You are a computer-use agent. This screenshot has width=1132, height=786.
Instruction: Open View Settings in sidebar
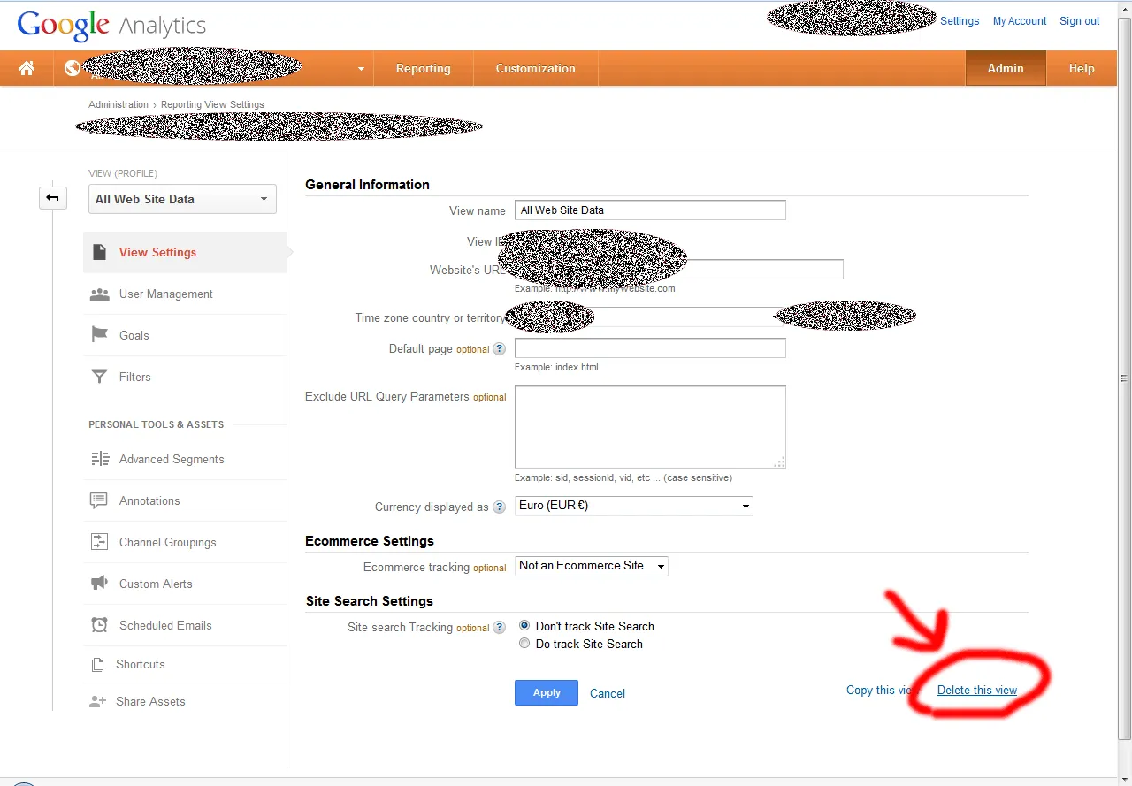[x=185, y=252]
